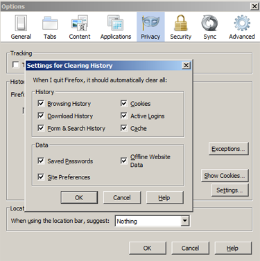Close the Options window
The image size is (260, 261).
254,6
